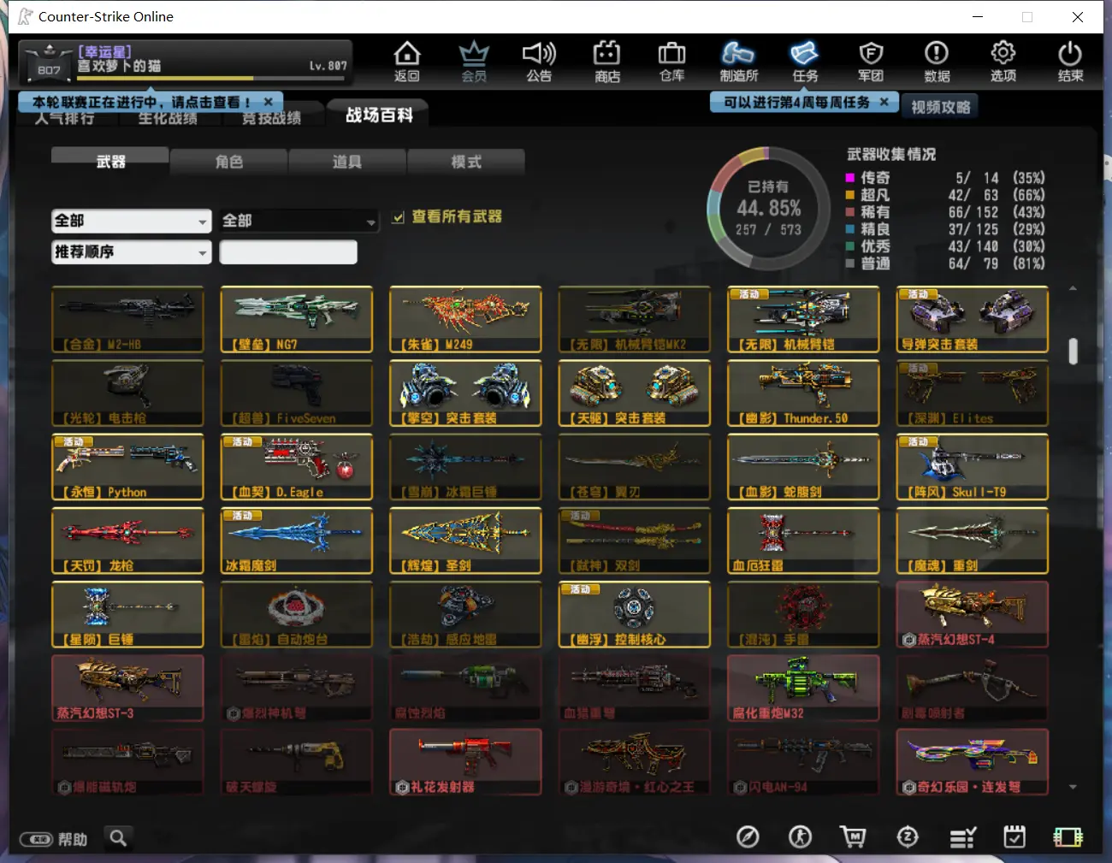1112x863 pixels.
Task: Open the 会员 crown icon
Action: coord(474,62)
